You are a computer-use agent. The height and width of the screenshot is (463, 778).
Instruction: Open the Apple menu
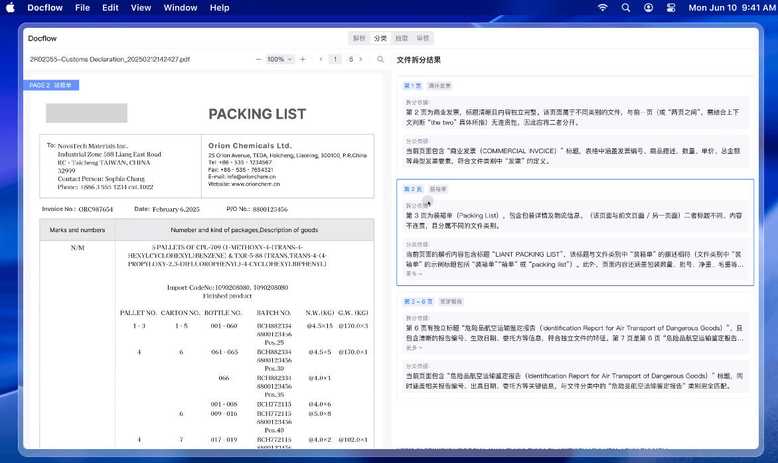coord(11,8)
